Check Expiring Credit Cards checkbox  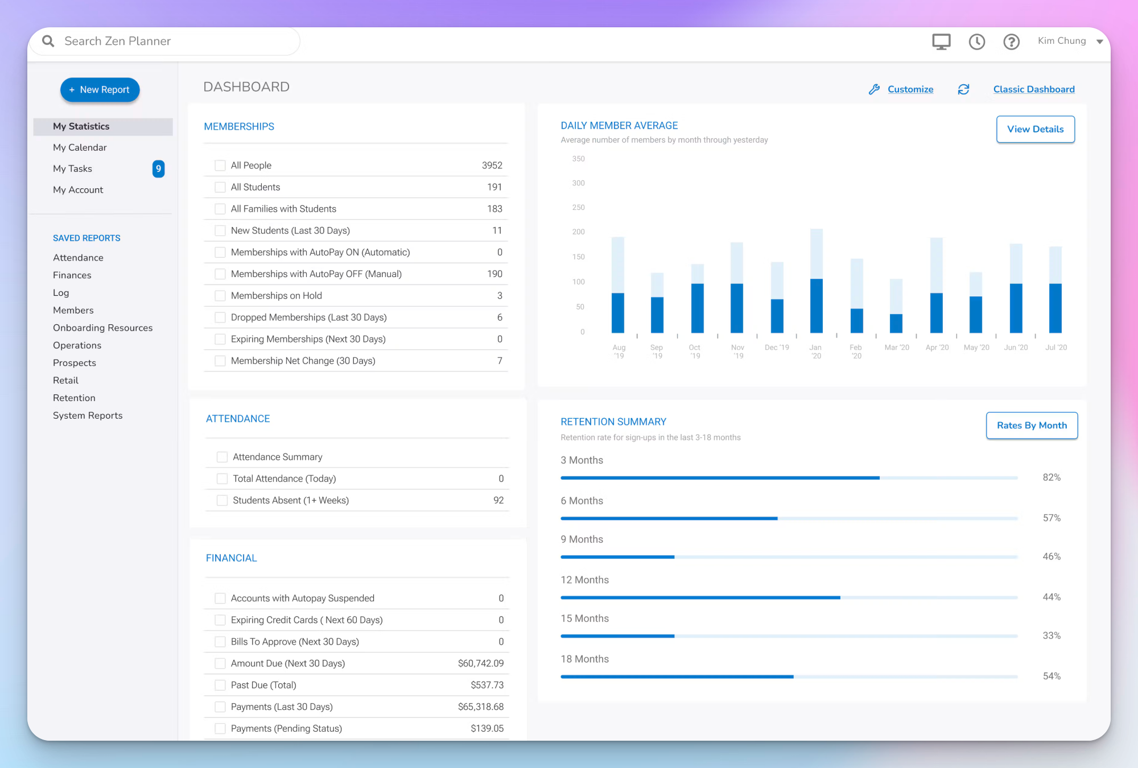220,620
